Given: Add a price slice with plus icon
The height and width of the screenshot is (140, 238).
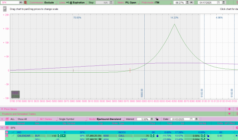Looking at the screenshot, I should 229,109.
